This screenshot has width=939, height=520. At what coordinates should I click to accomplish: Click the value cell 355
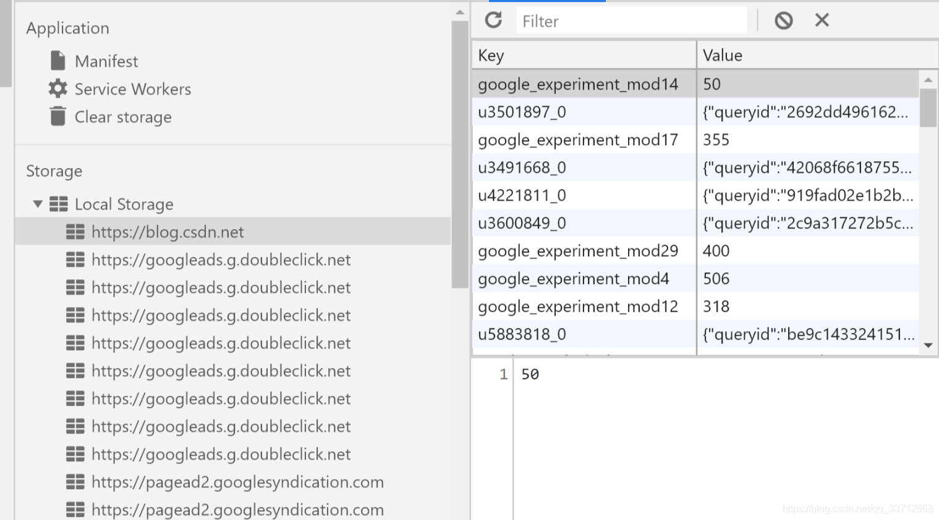click(x=808, y=140)
